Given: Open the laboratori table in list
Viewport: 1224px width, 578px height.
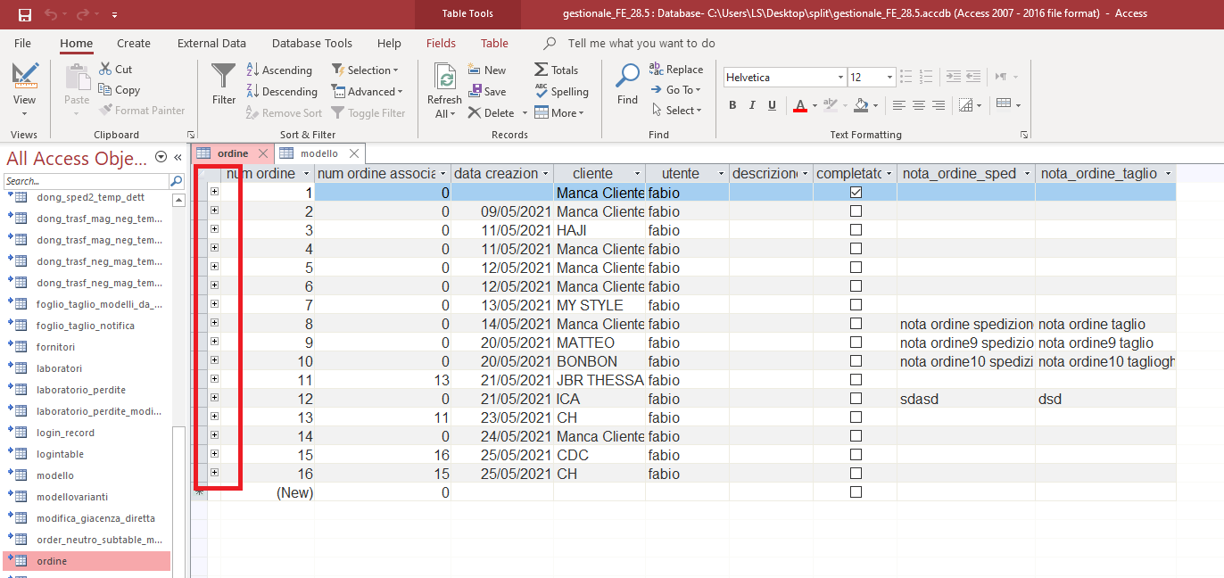Looking at the screenshot, I should [x=59, y=368].
